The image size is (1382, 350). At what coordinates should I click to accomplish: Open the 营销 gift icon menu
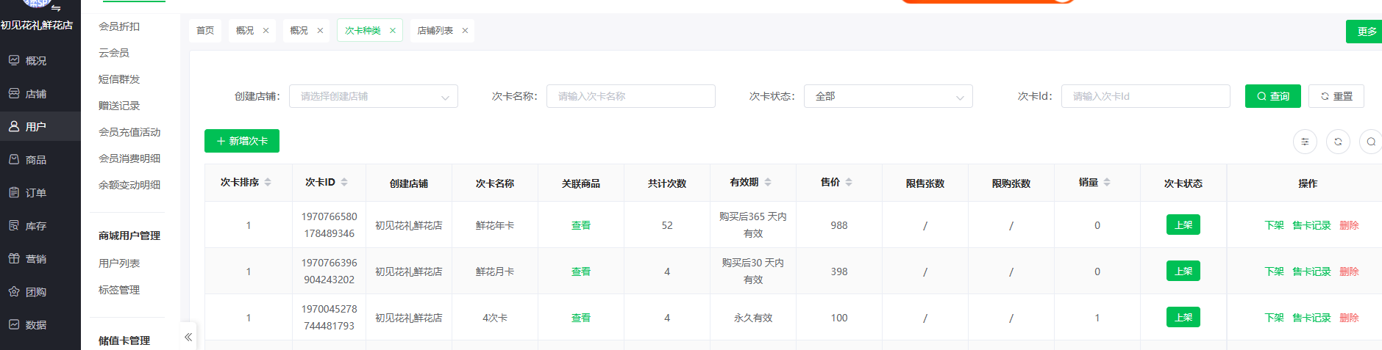(x=14, y=258)
